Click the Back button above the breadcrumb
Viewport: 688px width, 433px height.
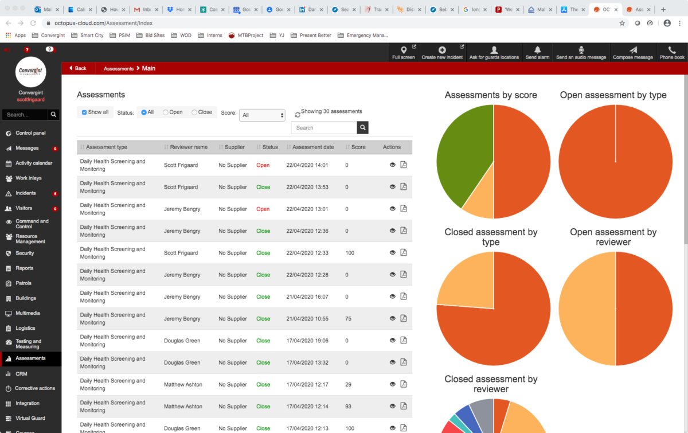tap(78, 68)
